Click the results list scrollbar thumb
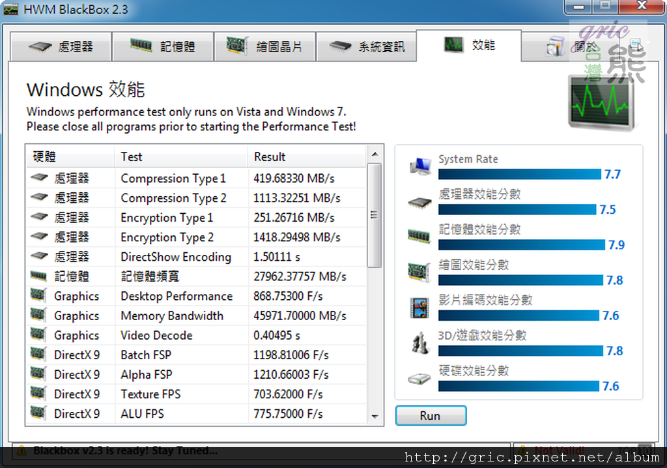 [375, 215]
